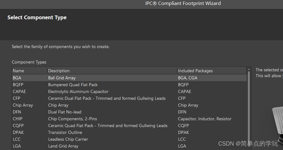Click the component list vertical scrollbar thumb
The width and height of the screenshot is (283, 150).
click(x=249, y=108)
